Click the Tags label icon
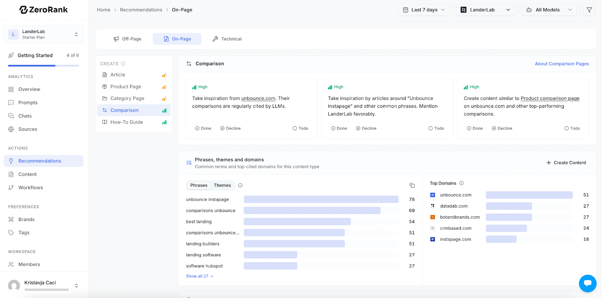 pos(11,233)
